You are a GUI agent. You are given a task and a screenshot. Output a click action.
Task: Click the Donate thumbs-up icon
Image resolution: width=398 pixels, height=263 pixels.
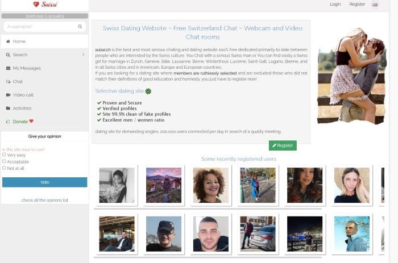tap(8, 122)
